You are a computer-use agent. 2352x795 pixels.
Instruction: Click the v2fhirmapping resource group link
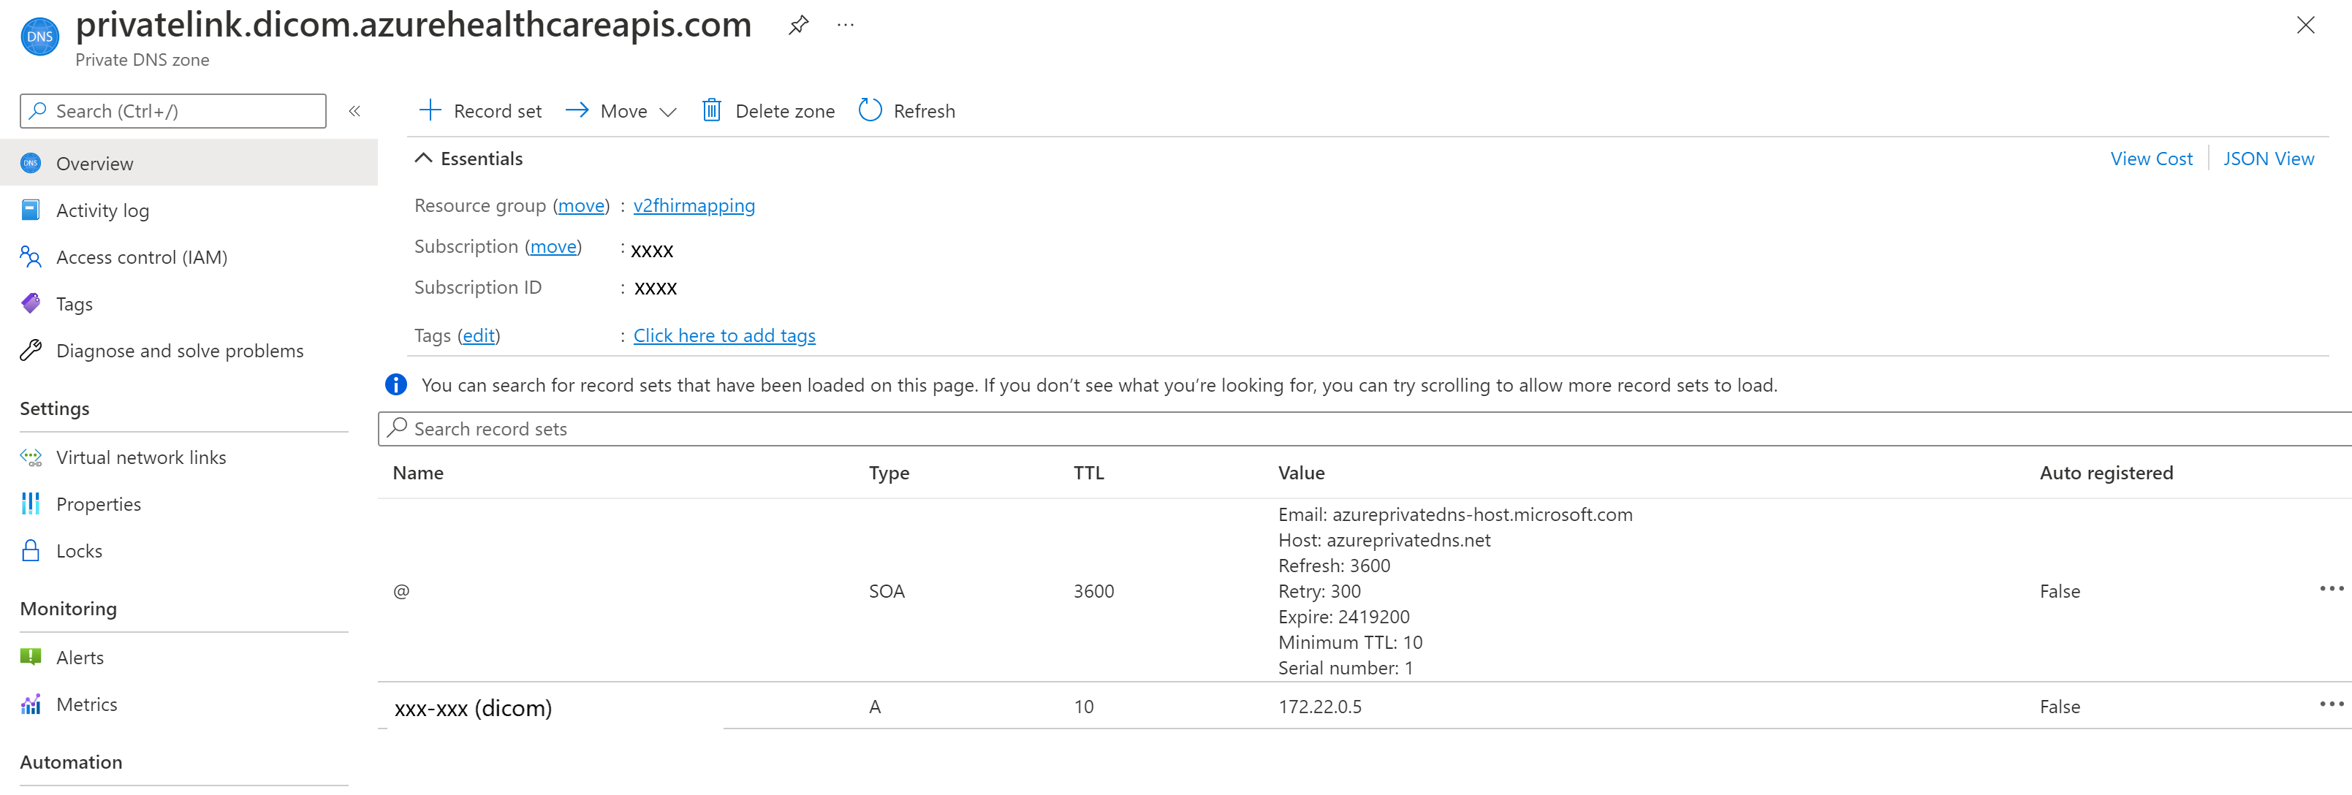693,204
